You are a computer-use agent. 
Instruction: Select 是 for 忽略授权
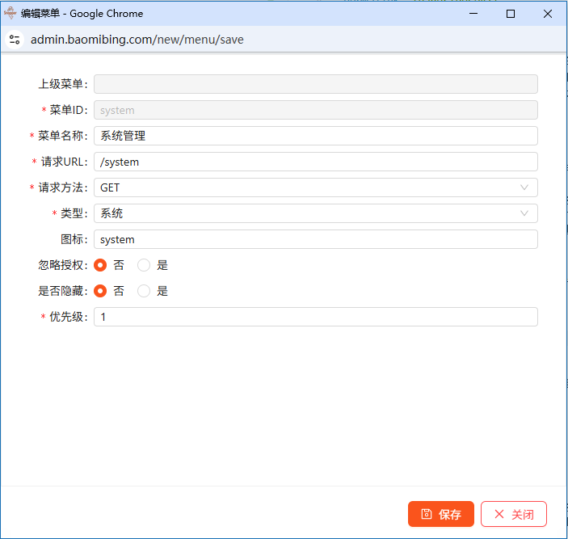click(144, 265)
